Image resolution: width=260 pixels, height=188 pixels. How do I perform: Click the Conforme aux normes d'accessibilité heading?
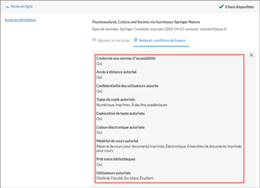pos(126,58)
